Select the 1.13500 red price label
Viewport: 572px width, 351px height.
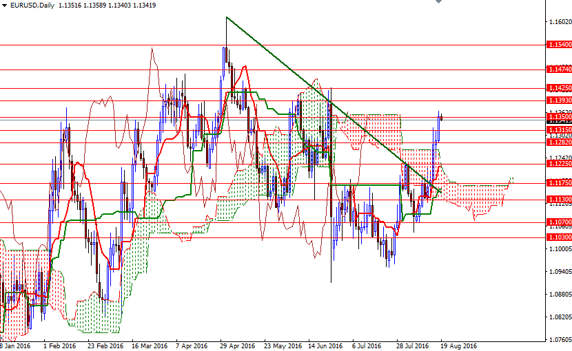pyautogui.click(x=559, y=116)
